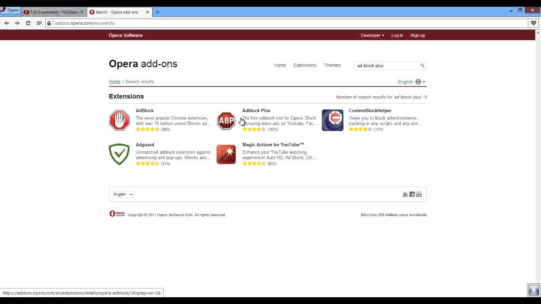Open the AdBlock extension title

pyautogui.click(x=145, y=111)
